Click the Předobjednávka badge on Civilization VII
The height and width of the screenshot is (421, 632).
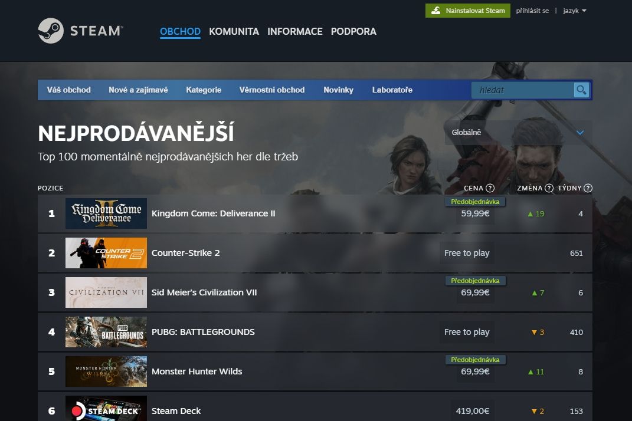[x=475, y=281]
